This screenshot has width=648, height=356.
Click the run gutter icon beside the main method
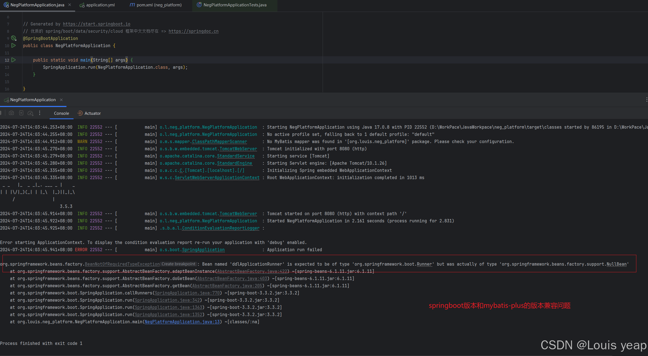coord(14,60)
